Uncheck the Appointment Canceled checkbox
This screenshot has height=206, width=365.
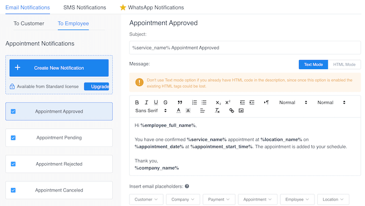coord(13,190)
